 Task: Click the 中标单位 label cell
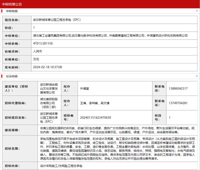coord(17,36)
